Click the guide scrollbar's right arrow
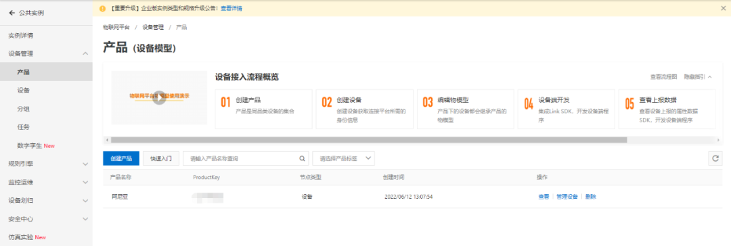 click(718, 140)
